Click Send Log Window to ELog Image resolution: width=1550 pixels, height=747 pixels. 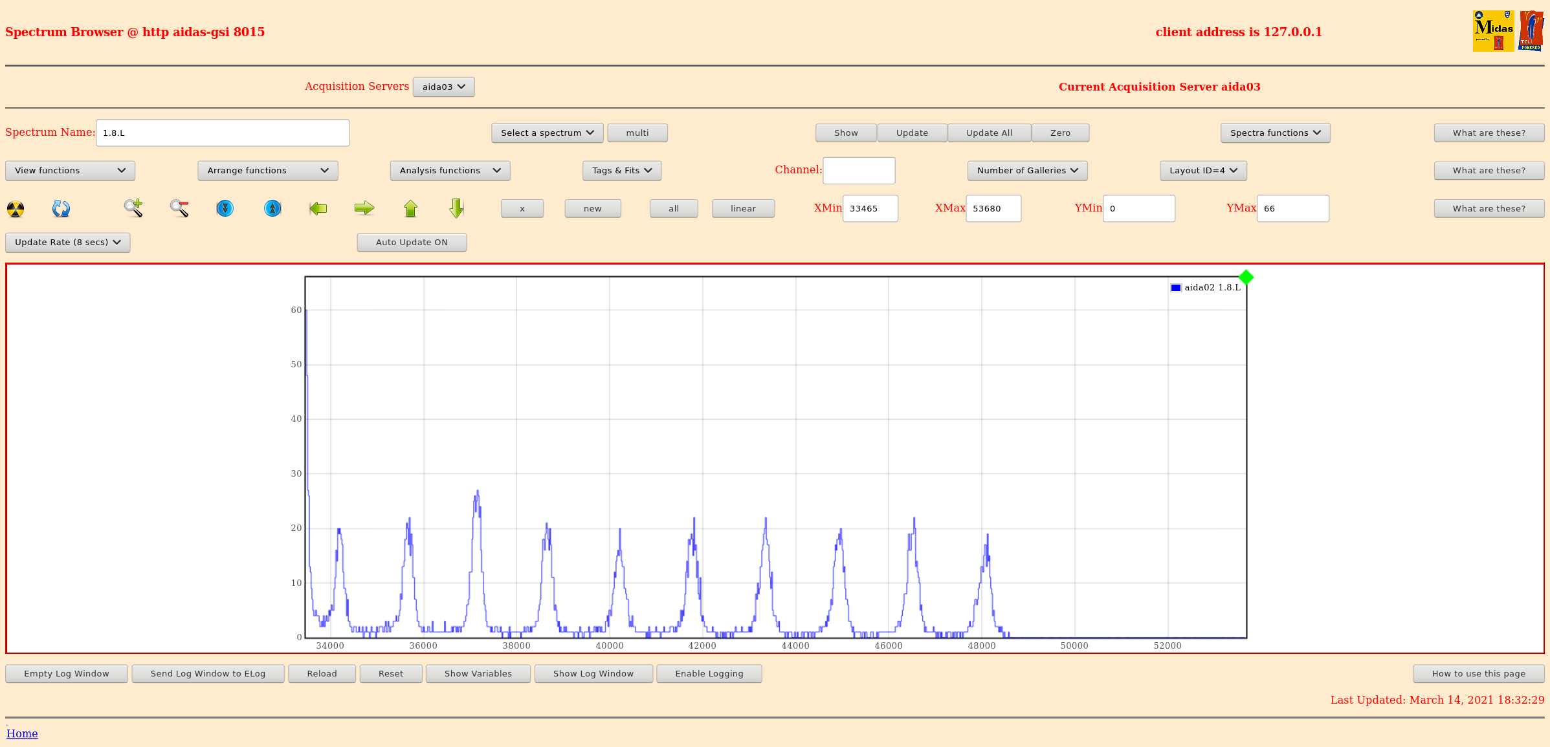pyautogui.click(x=208, y=673)
